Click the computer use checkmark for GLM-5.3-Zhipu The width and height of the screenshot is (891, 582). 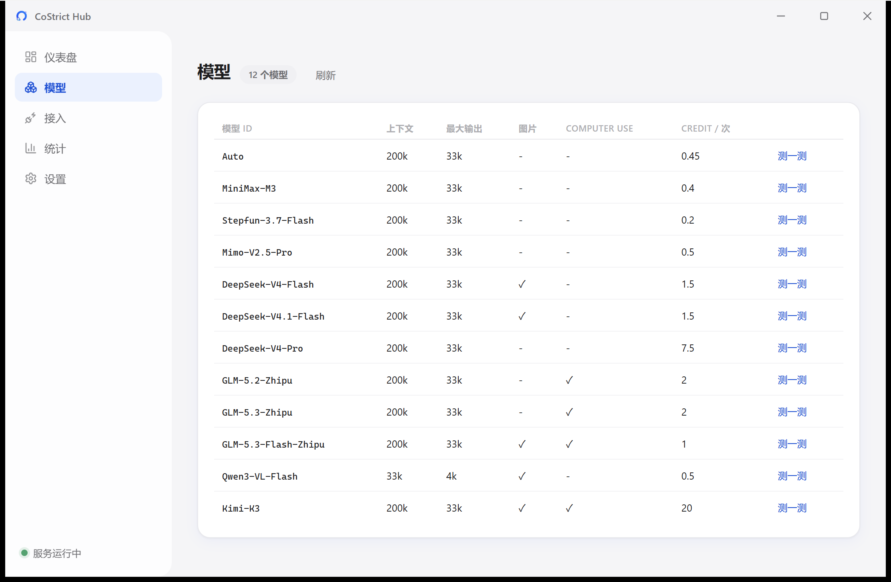[x=569, y=412]
